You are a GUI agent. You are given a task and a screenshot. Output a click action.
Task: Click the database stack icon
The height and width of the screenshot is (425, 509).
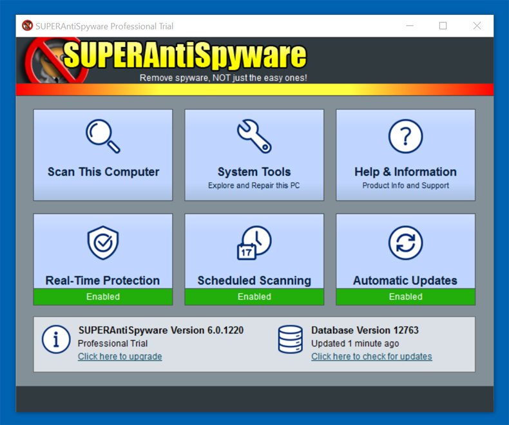click(290, 339)
